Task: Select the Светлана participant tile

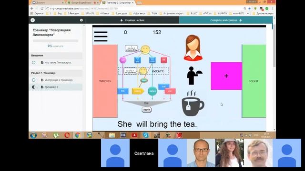Action: tap(144, 153)
